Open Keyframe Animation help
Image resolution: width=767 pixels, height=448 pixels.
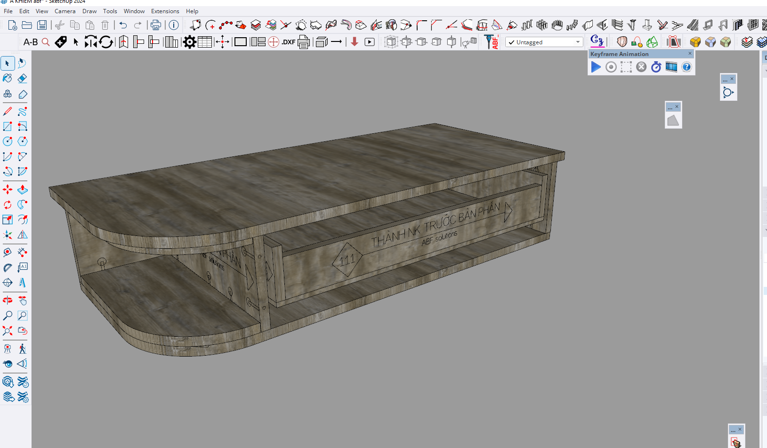686,67
